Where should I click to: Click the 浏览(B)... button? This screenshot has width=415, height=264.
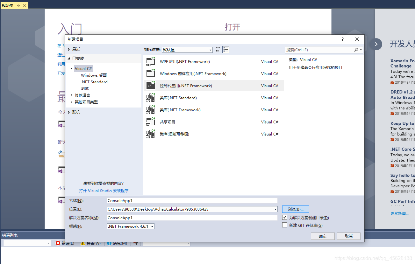(x=296, y=209)
